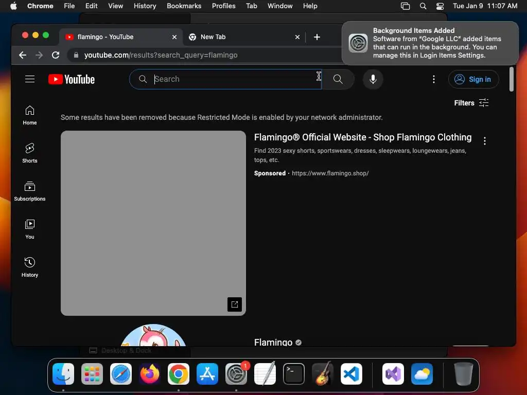Viewport: 527px width, 395px height.
Task: Open the YouTube hamburger guide menu
Action: [30, 79]
